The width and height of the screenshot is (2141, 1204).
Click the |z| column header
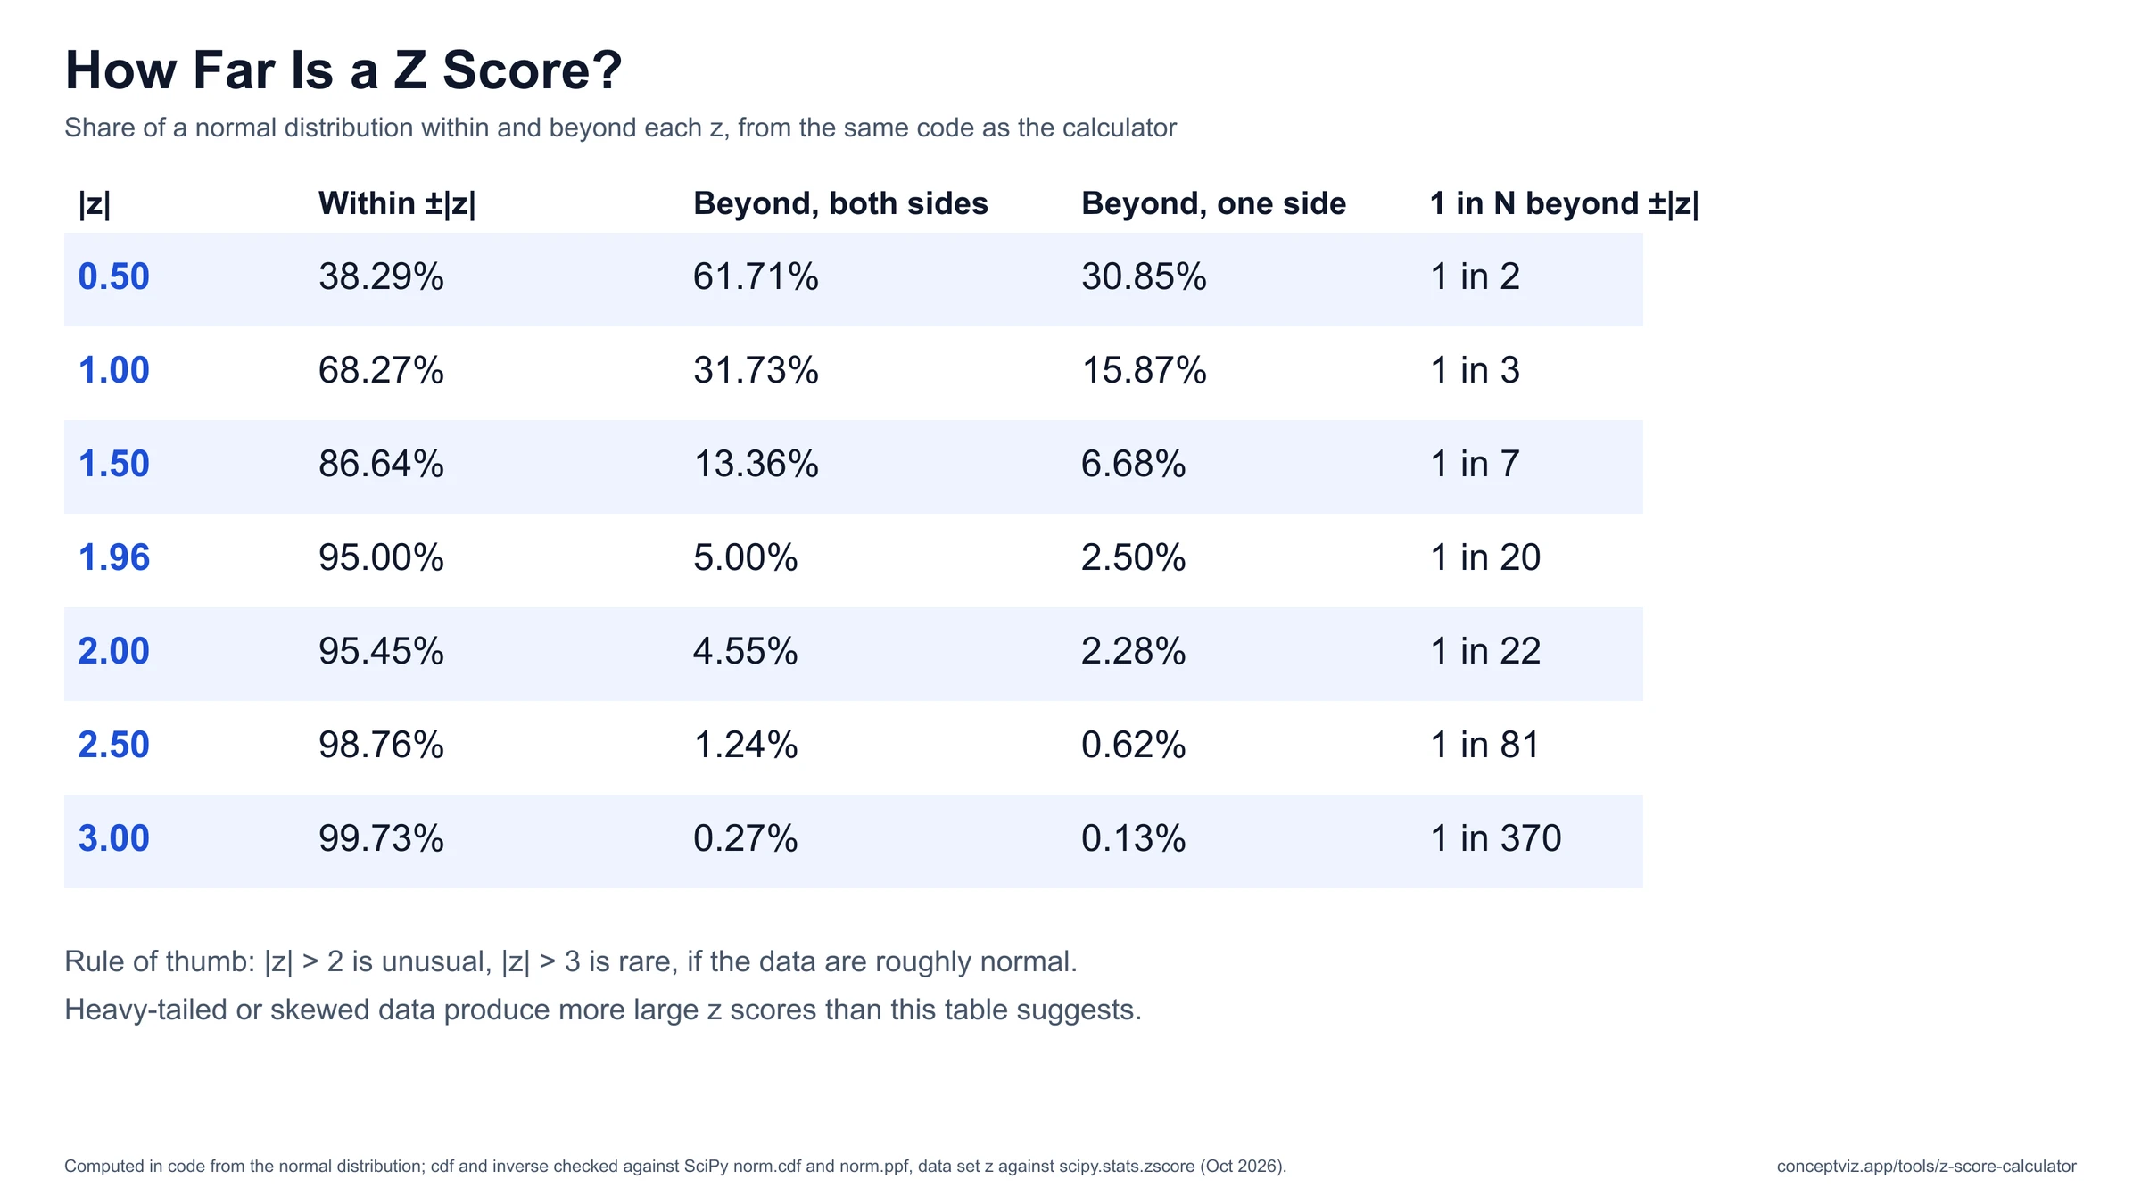[x=95, y=203]
